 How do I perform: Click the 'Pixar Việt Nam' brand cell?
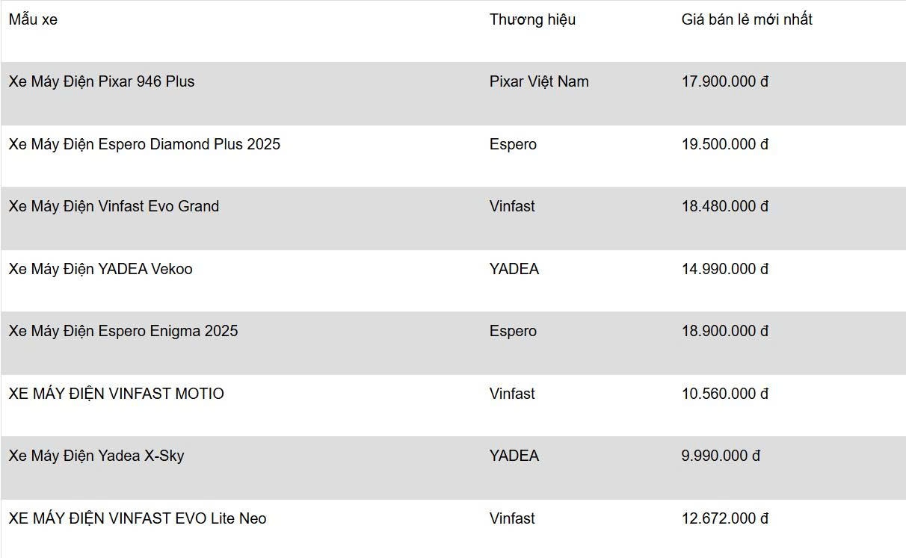point(539,82)
